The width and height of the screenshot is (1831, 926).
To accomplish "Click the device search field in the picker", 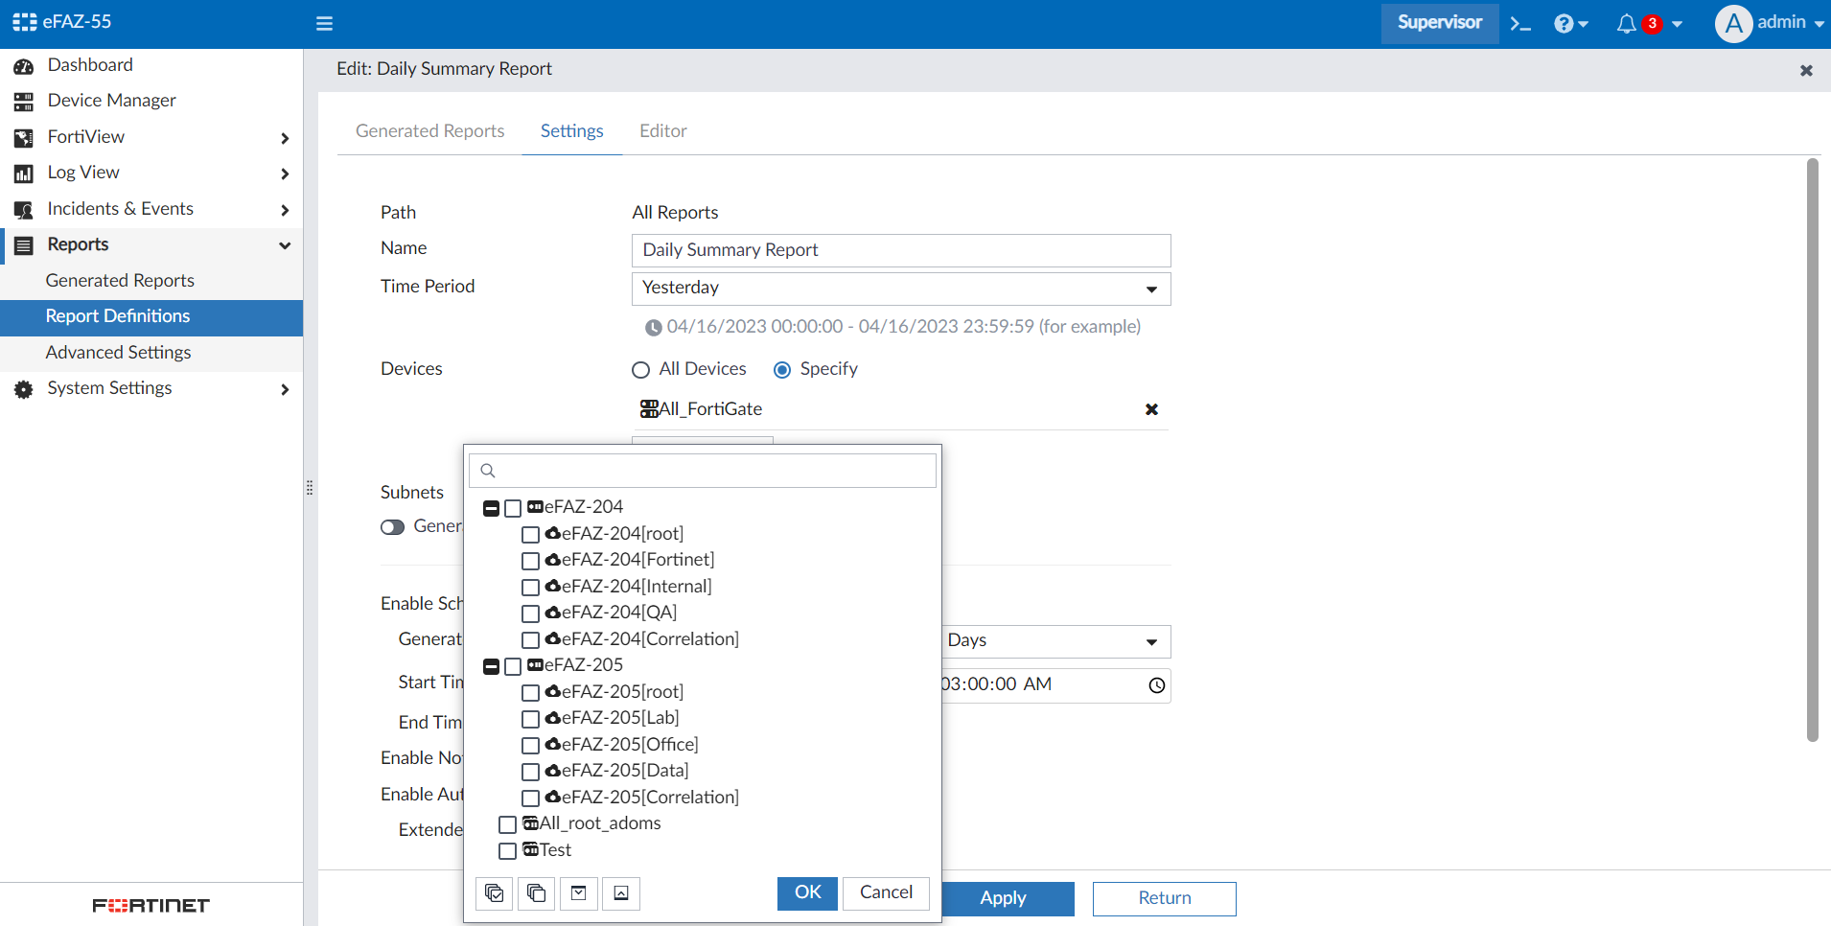I will [702, 470].
